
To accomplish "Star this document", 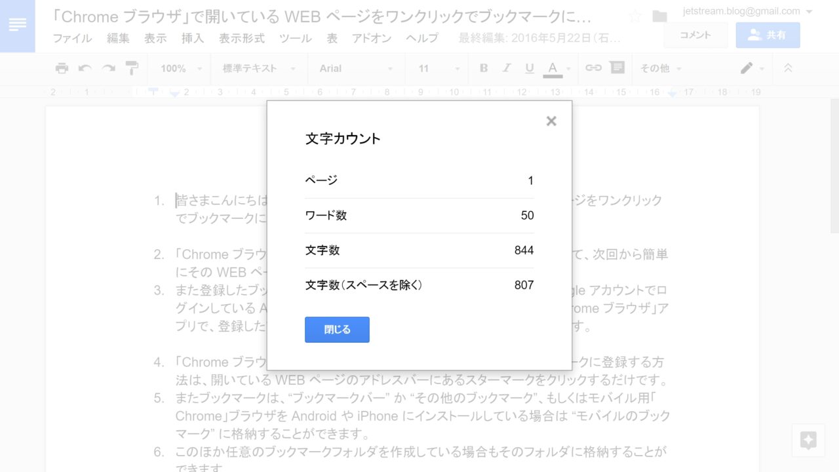I will click(x=634, y=16).
